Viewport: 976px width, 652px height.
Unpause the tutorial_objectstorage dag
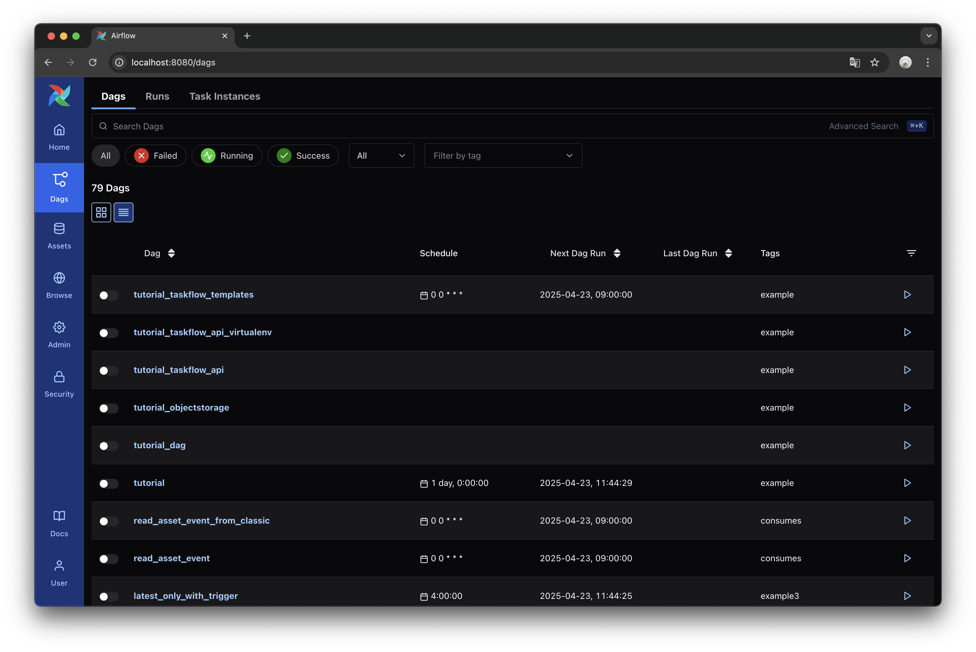109,408
